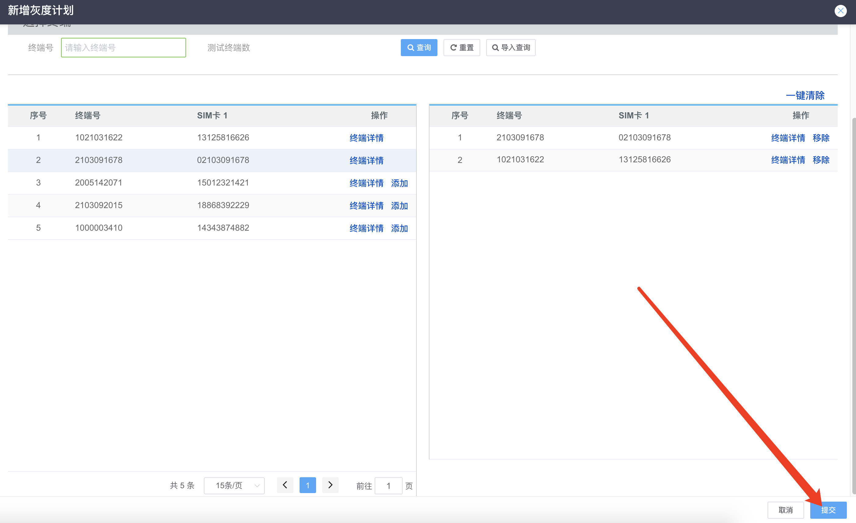Screen dimensions: 856x523
Task: Click right table 操作 column header
Action: [x=800, y=116]
